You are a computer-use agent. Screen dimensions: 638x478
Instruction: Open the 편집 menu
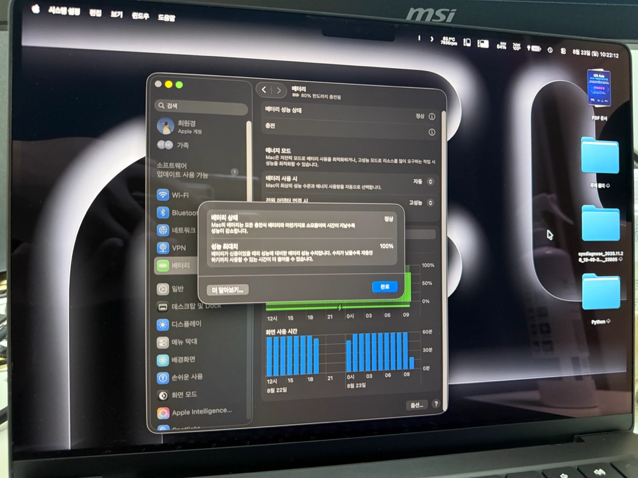[x=95, y=13]
